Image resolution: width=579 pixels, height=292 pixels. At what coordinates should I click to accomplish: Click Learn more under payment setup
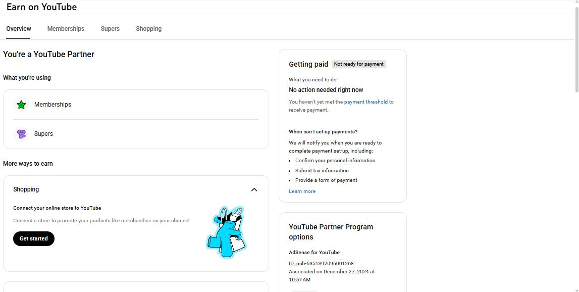302,191
